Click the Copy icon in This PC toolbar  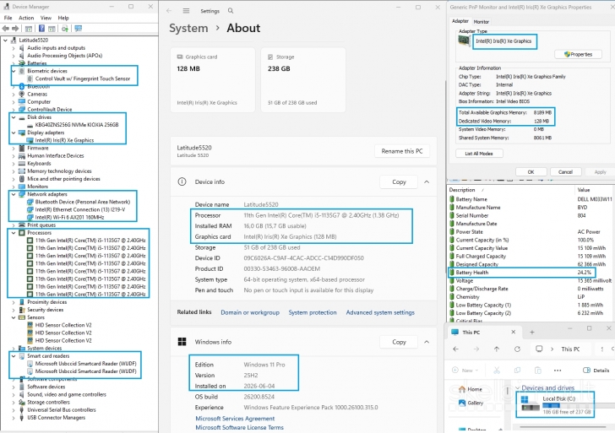click(517, 370)
